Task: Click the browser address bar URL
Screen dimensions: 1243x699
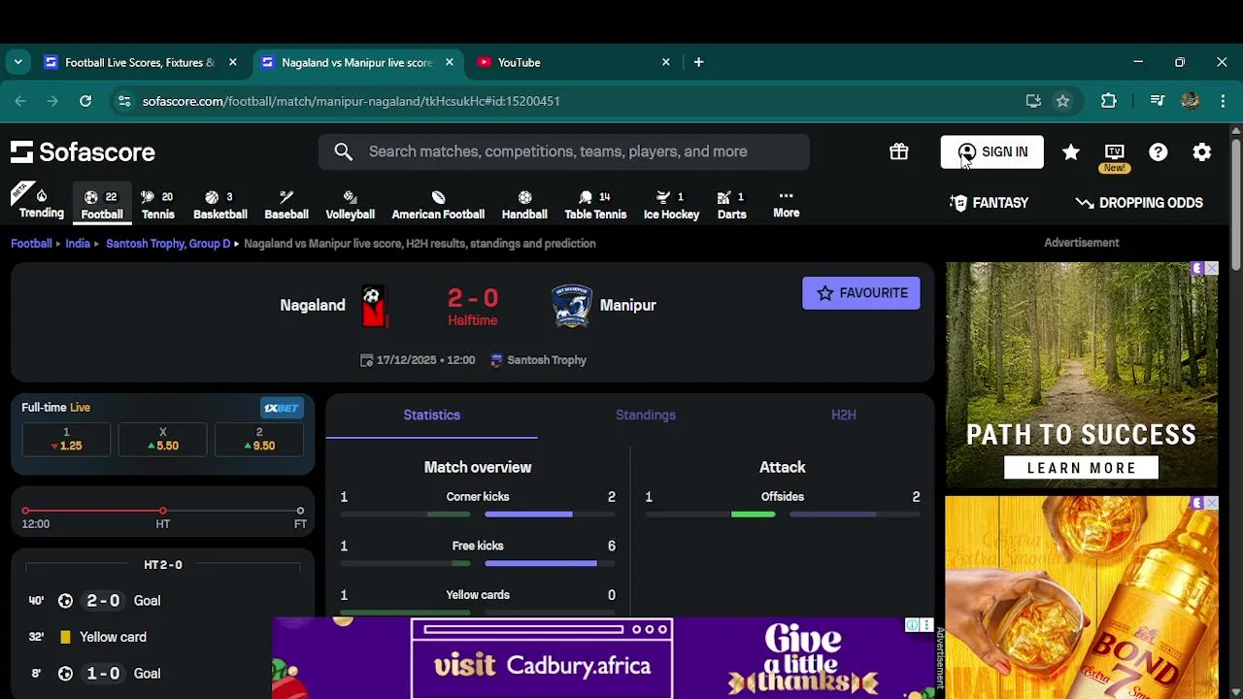Action: point(351,101)
